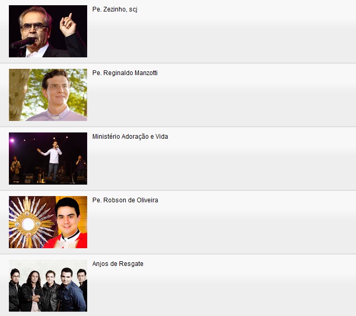The width and height of the screenshot is (356, 316).
Task: Click the singer in white shirt on stage
Action: tap(52, 161)
